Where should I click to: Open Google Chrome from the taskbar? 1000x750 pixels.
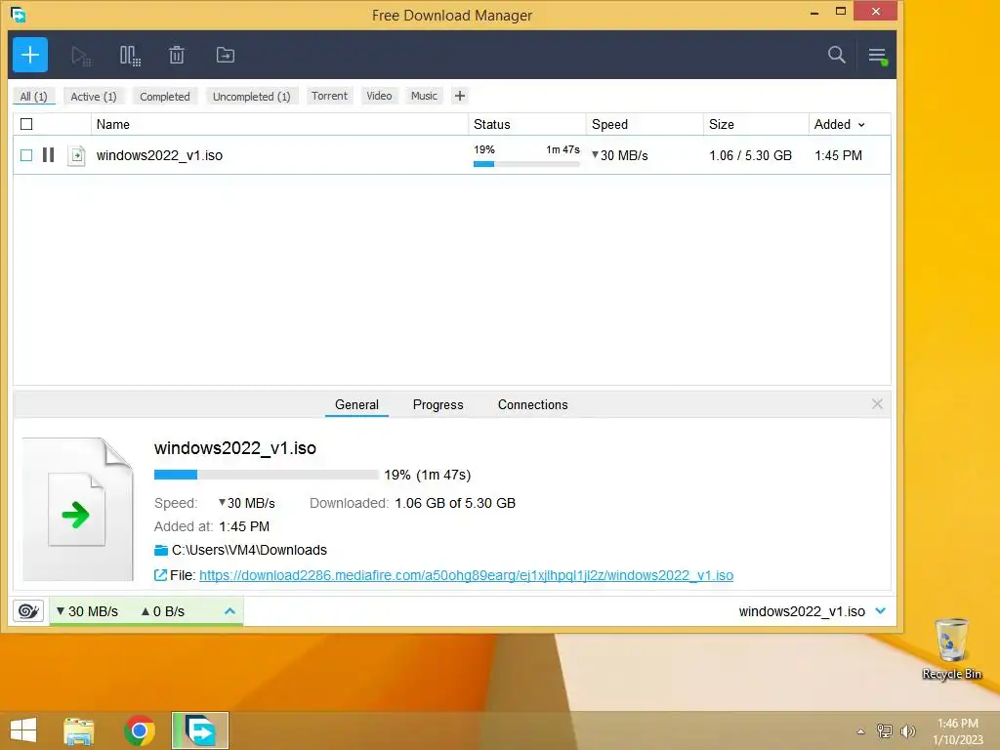coord(140,730)
